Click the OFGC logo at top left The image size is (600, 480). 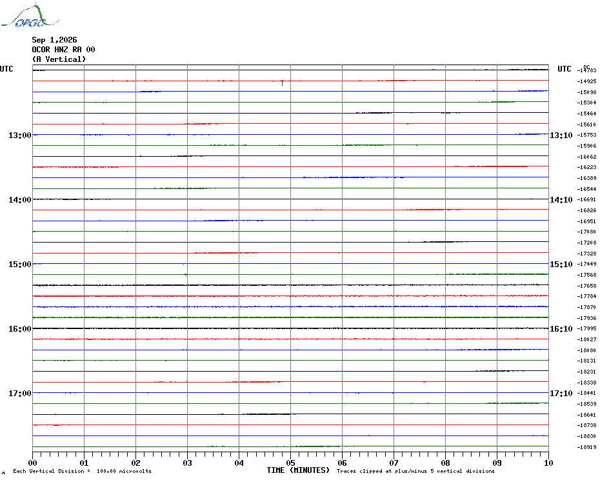click(x=30, y=15)
